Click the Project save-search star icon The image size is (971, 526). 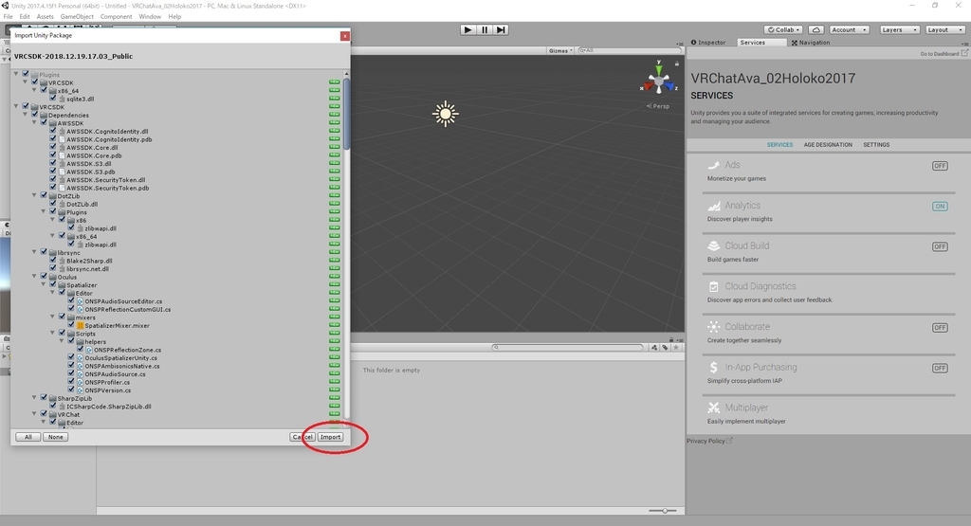point(676,348)
